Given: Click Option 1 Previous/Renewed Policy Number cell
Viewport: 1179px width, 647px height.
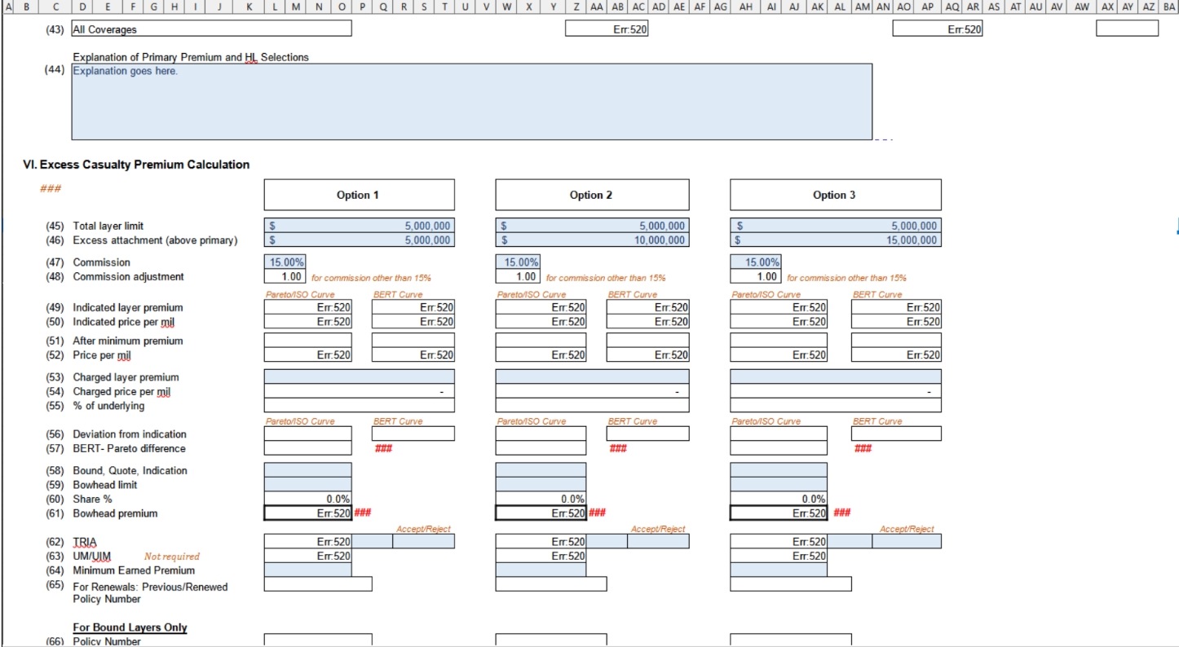Looking at the screenshot, I should pyautogui.click(x=318, y=584).
